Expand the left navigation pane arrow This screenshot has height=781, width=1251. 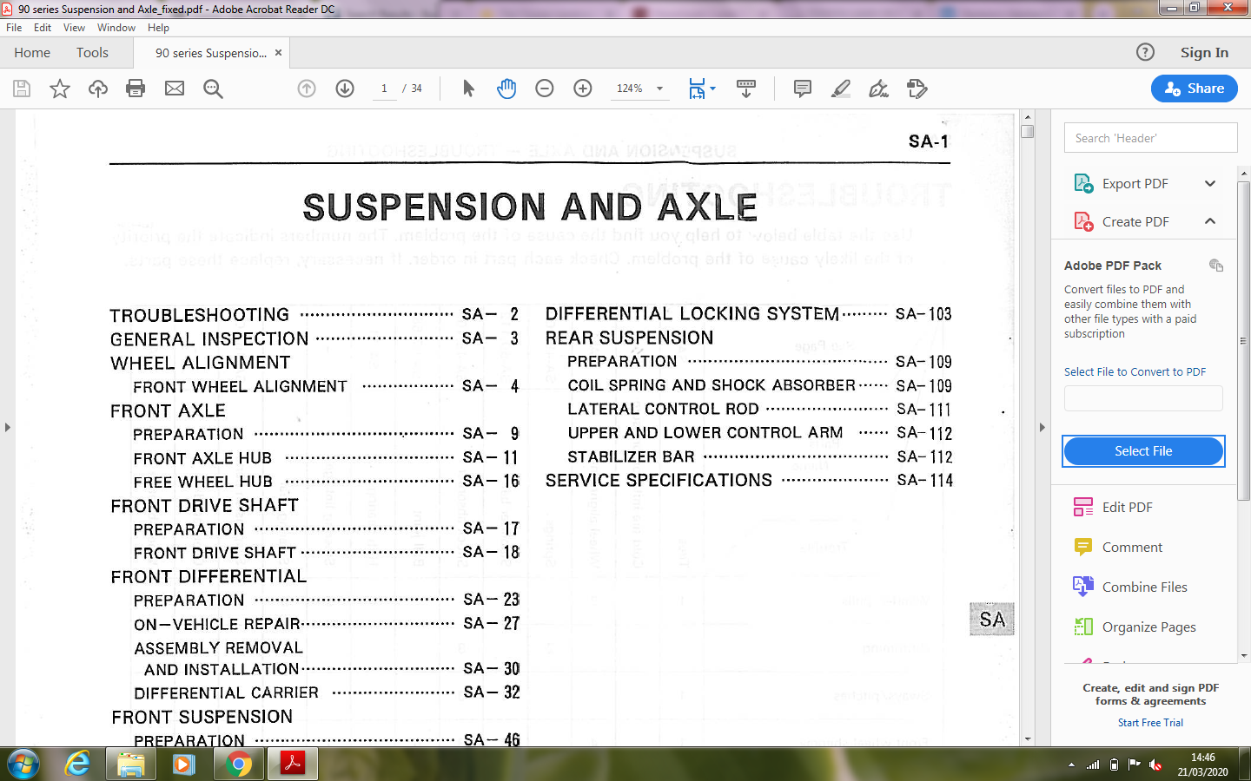8,427
